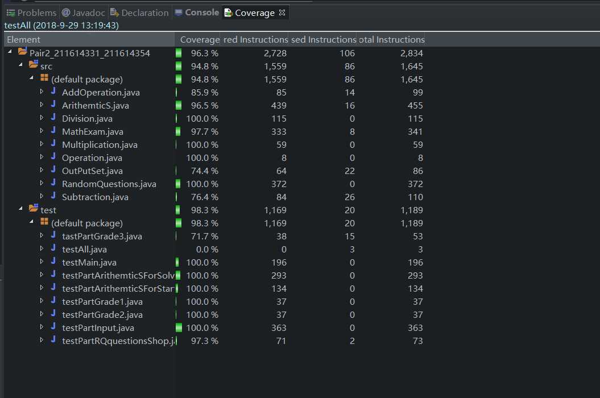The width and height of the screenshot is (600, 398).
Task: Click the Operation.java file icon
Action: coord(53,156)
